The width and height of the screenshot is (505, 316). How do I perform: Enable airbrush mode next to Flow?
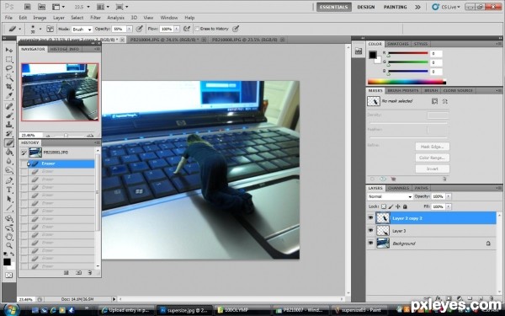(187, 29)
